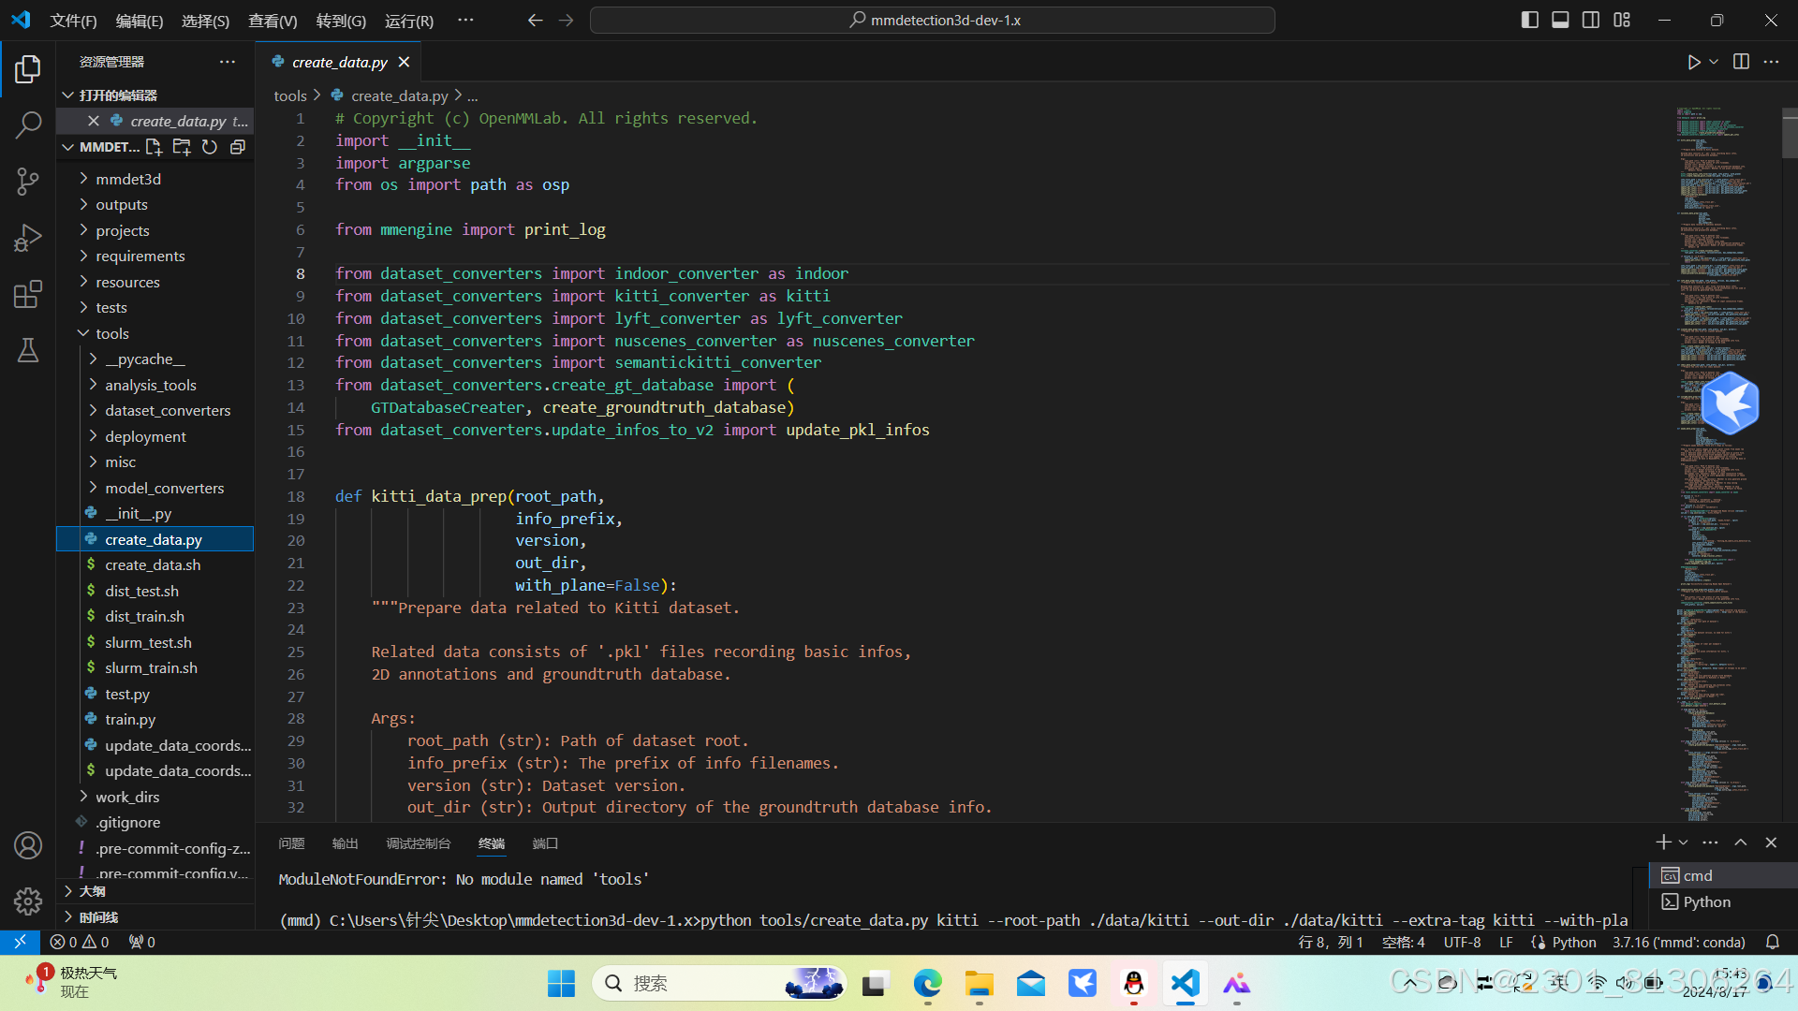Collapse all folders in explorer

click(238, 147)
